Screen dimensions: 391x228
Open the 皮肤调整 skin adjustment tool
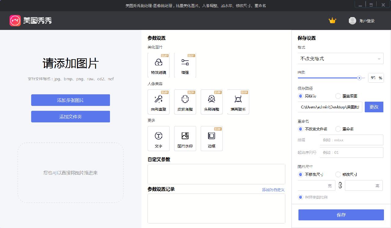pyautogui.click(x=185, y=102)
